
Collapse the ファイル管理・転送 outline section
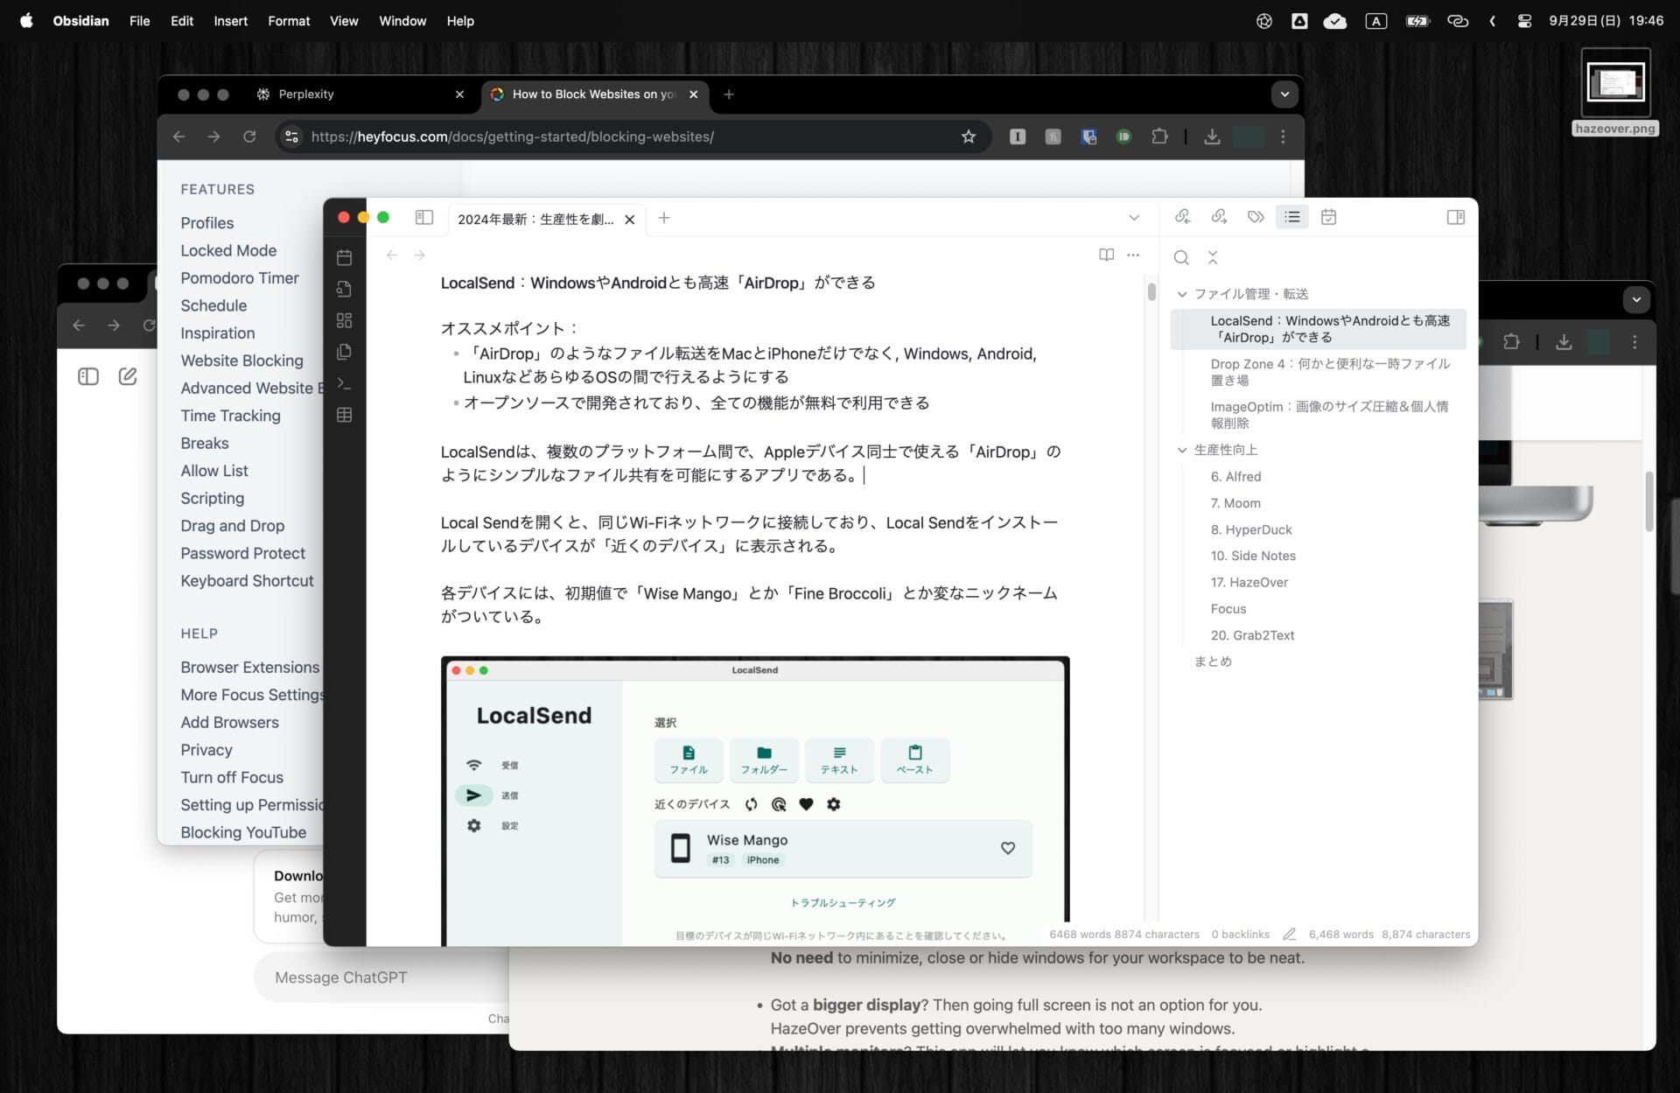coord(1182,294)
